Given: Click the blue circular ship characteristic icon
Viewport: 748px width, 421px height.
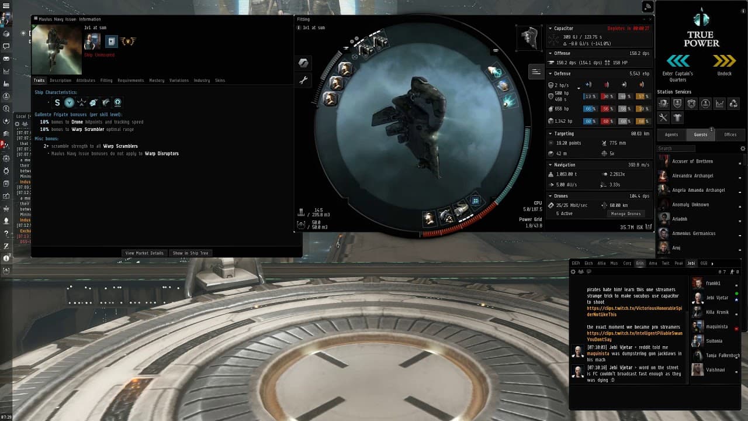Looking at the screenshot, I should pos(70,102).
